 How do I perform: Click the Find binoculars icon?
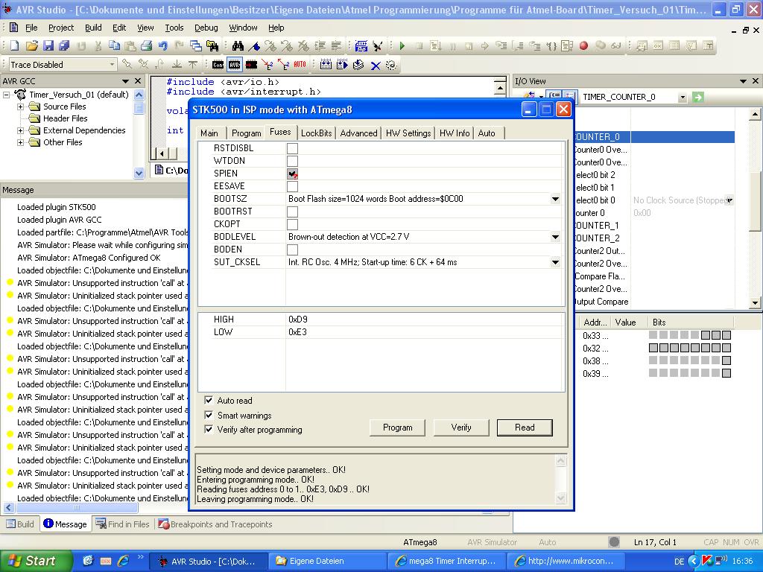tap(238, 45)
